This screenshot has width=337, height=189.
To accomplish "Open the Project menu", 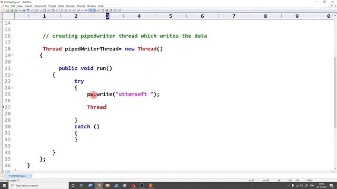I will click(x=52, y=6).
